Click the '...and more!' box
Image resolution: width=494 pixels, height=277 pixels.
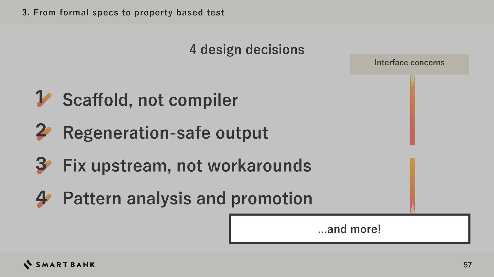pos(349,229)
